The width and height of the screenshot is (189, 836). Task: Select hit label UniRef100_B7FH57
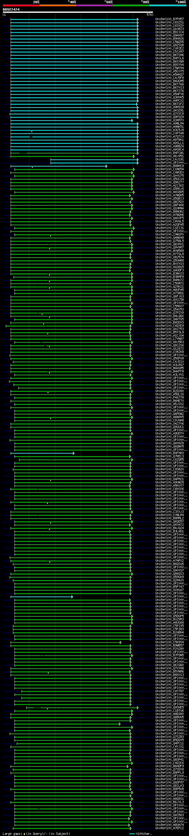point(170,19)
